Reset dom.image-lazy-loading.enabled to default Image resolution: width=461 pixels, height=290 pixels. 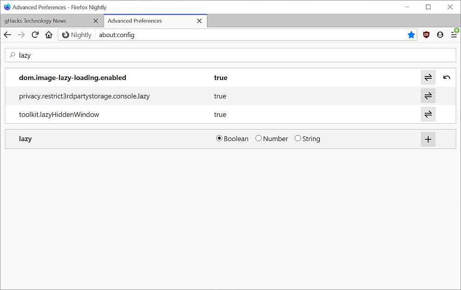446,77
